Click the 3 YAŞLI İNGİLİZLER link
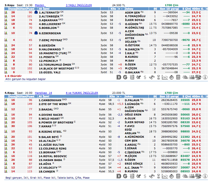 [79, 5]
